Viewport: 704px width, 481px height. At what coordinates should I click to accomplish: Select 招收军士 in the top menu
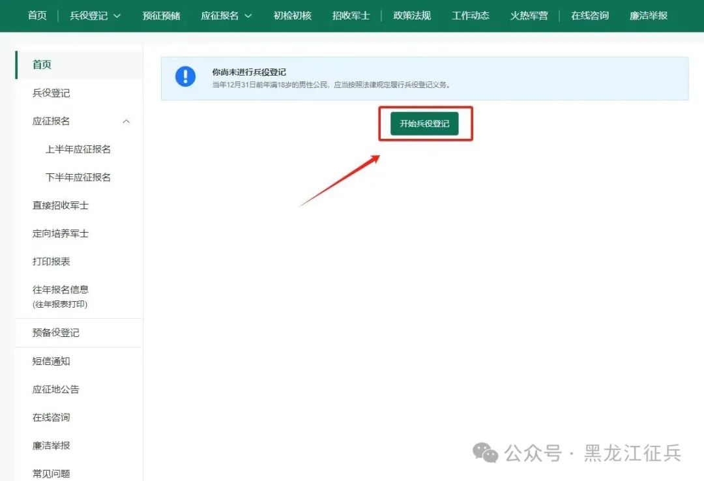point(351,15)
